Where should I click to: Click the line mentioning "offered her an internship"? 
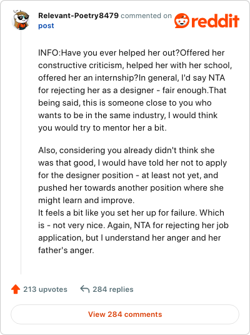tap(132, 77)
